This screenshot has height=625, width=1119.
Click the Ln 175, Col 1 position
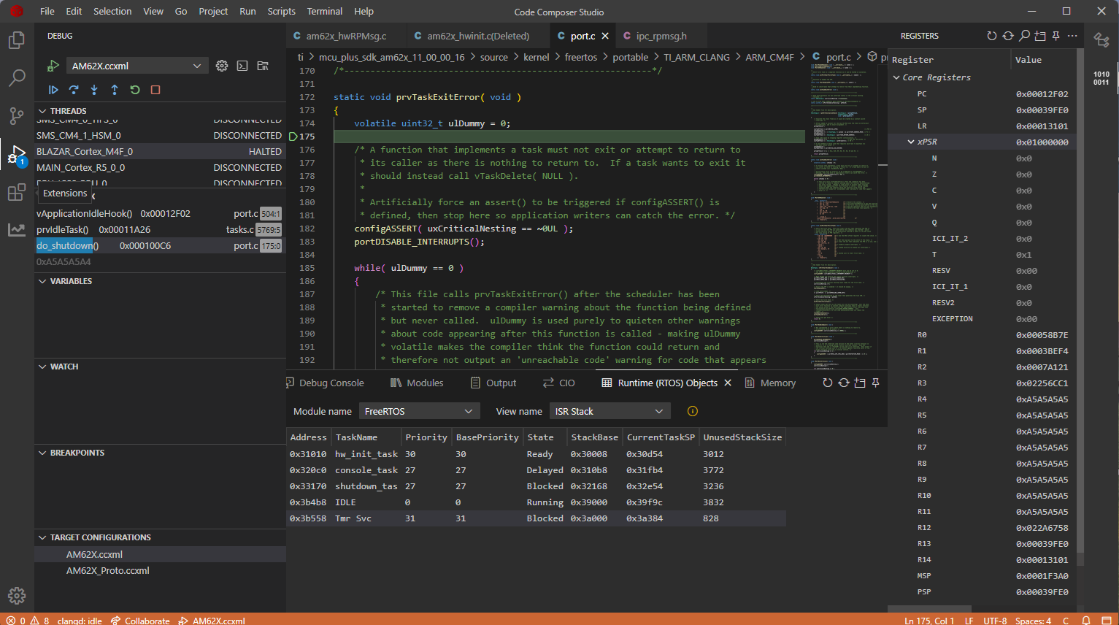pos(929,621)
